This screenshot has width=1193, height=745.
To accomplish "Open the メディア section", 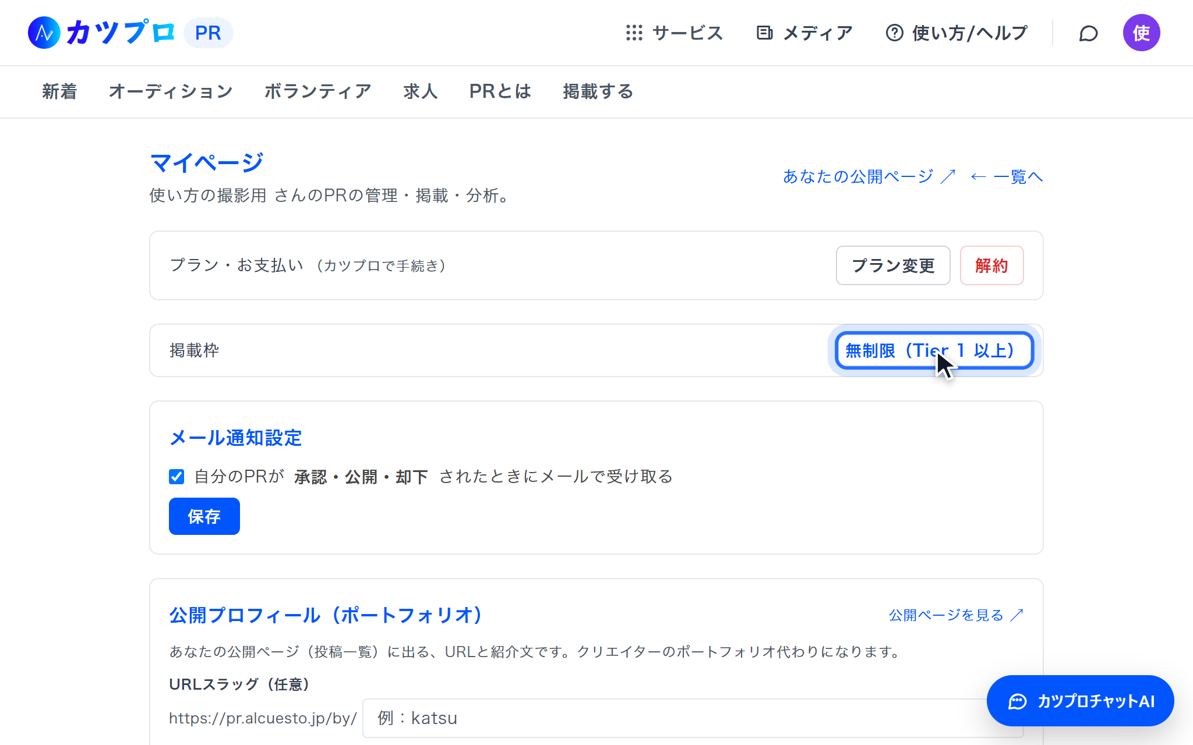I will (x=804, y=33).
